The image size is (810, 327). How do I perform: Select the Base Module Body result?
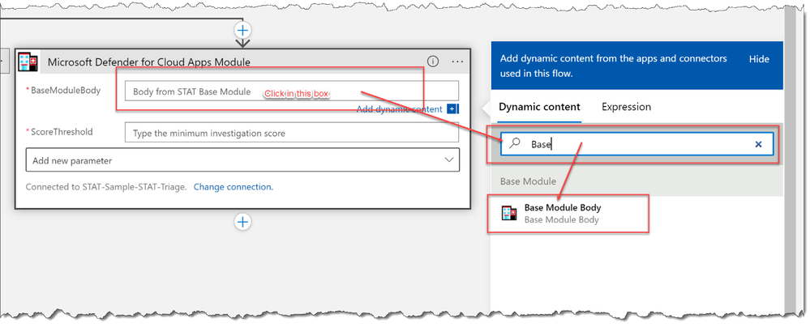click(x=636, y=213)
